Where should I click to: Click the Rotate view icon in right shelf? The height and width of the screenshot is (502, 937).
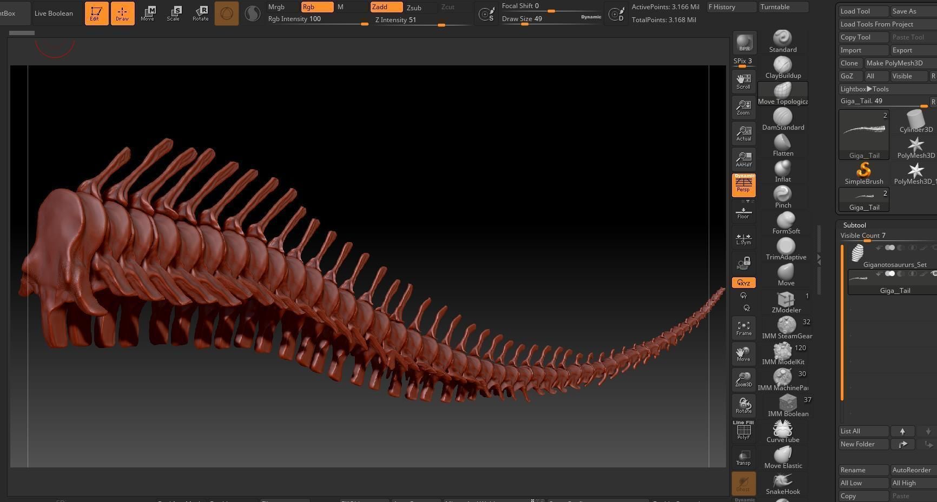pyautogui.click(x=744, y=406)
